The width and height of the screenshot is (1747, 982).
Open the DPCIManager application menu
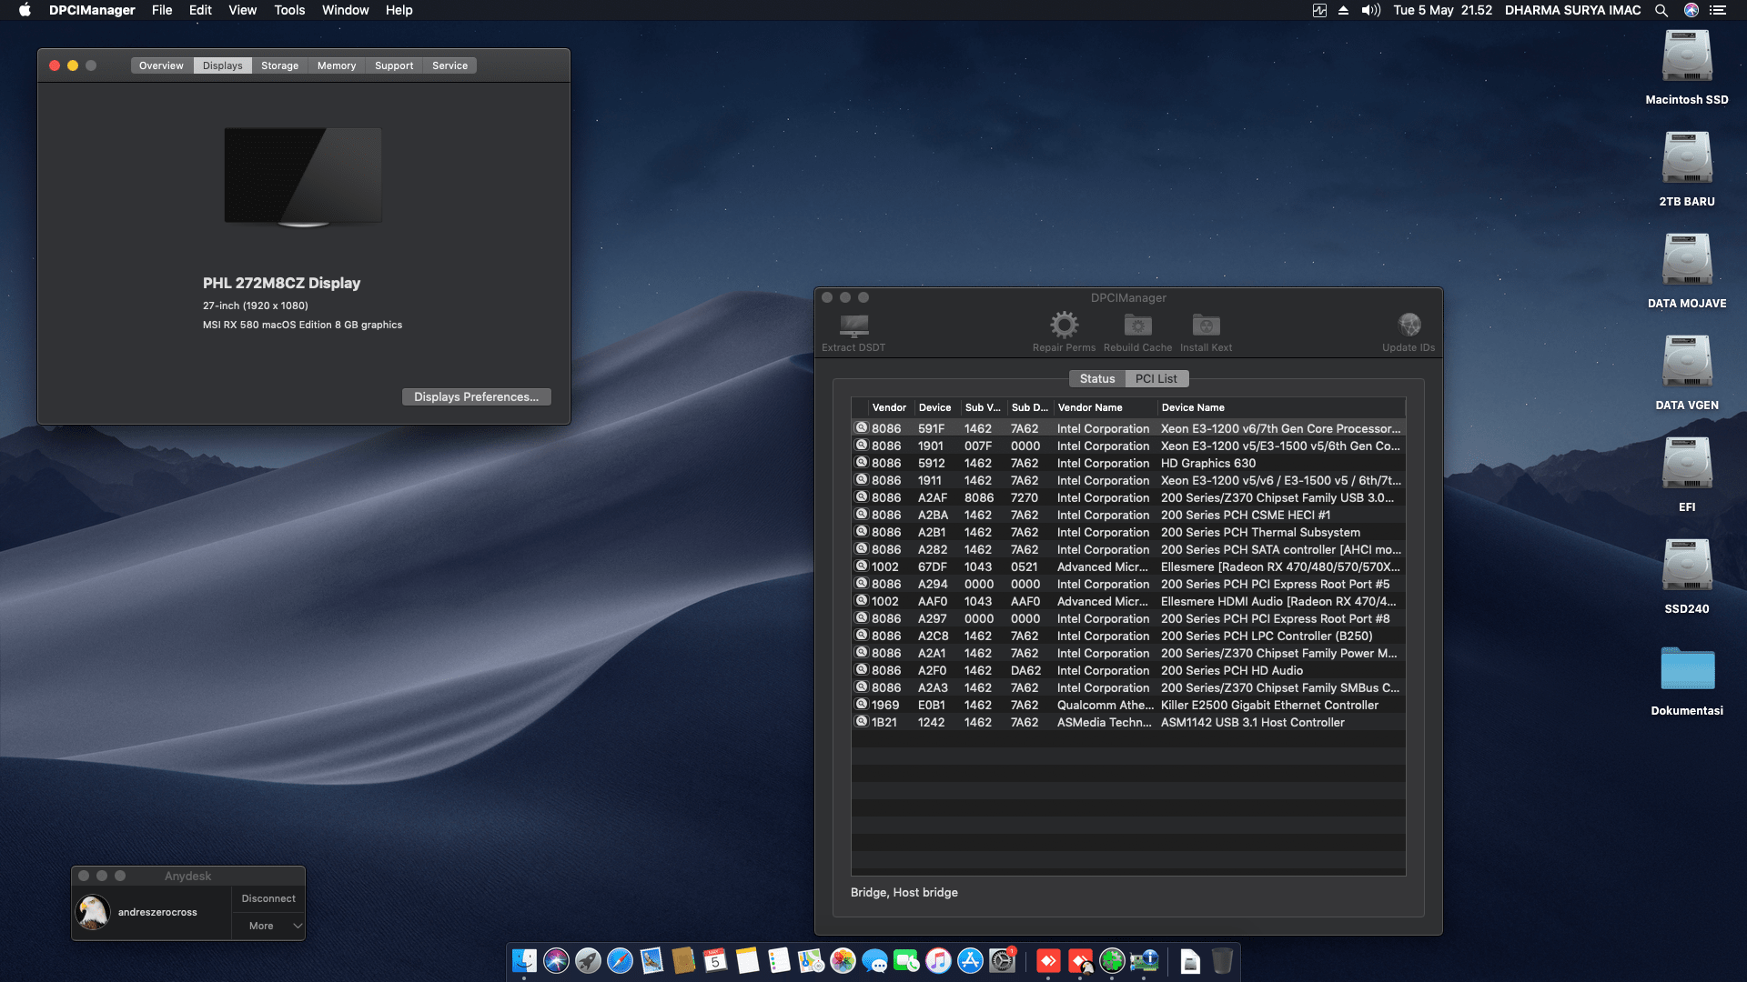[x=92, y=10]
